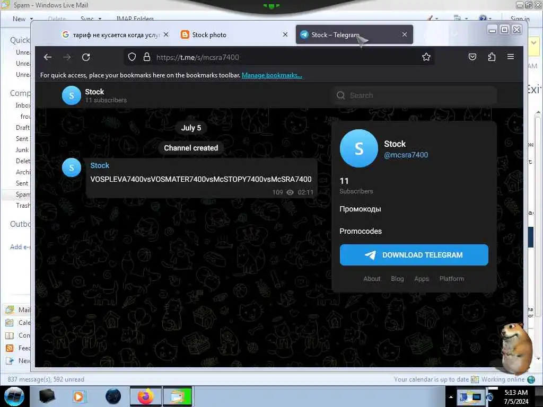Image resolution: width=543 pixels, height=407 pixels.
Task: Open the Newsgroups icon in Live Mail
Action: click(x=10, y=361)
